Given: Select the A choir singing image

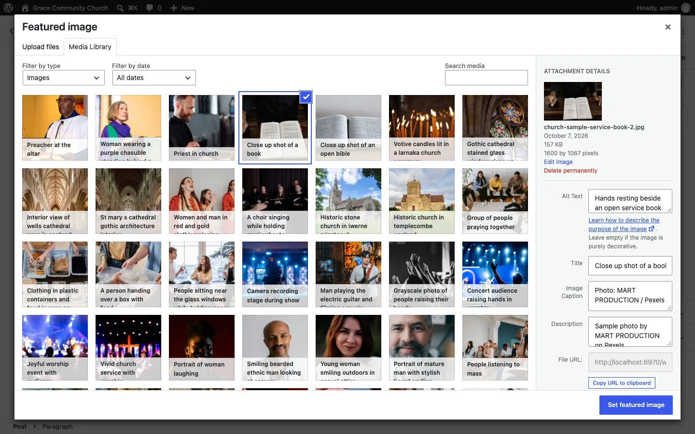Looking at the screenshot, I should pos(275,201).
